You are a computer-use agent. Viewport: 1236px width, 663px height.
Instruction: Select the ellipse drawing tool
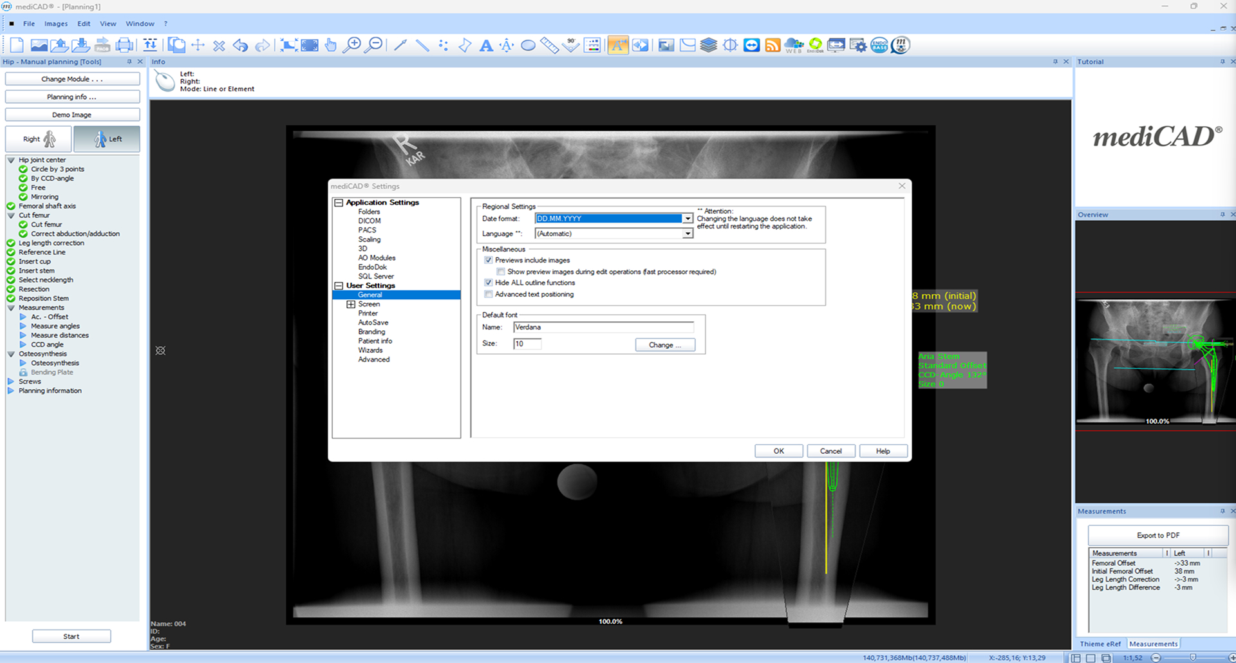click(x=528, y=45)
